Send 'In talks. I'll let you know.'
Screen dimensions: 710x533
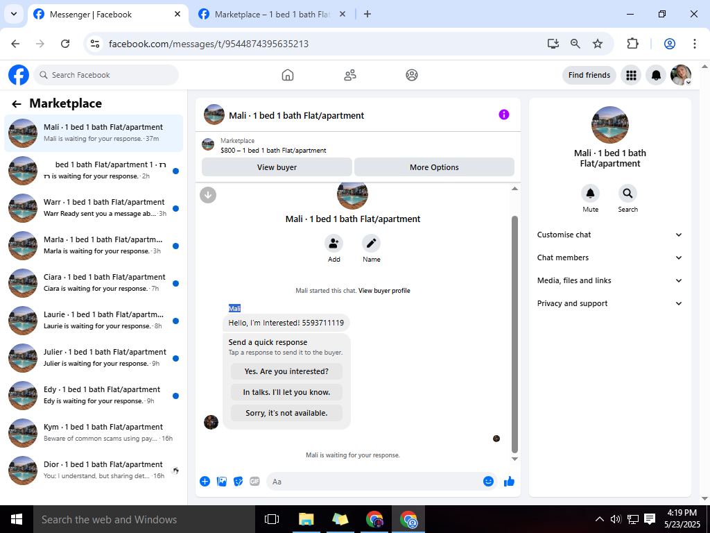[x=286, y=392]
